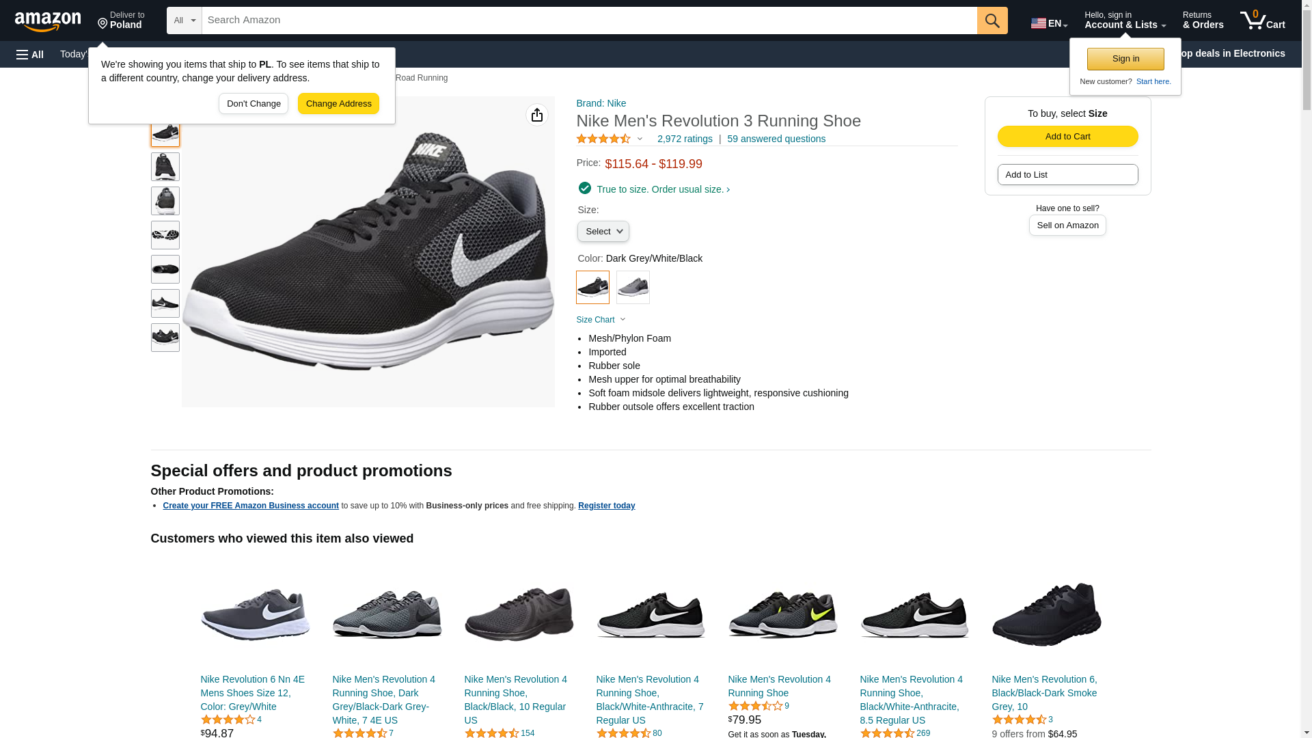Click the Deliver to Poland location icon

tap(102, 24)
